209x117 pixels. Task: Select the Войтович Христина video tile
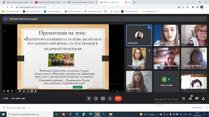pos(166,36)
